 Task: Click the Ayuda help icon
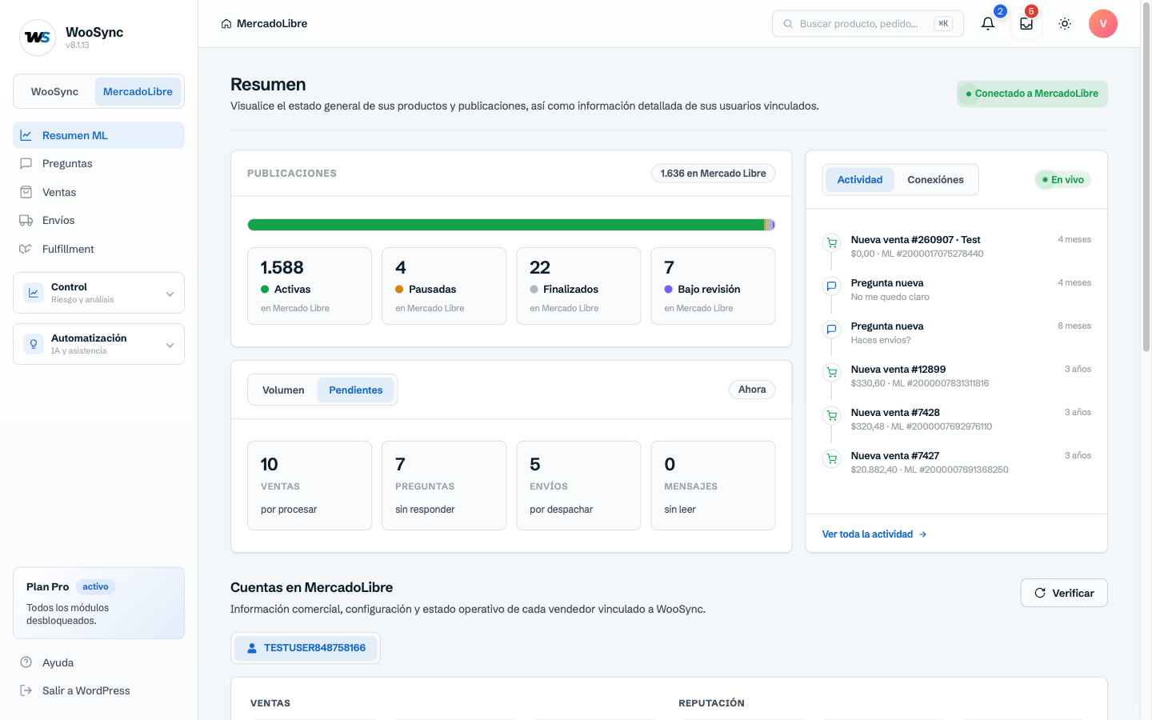click(26, 662)
